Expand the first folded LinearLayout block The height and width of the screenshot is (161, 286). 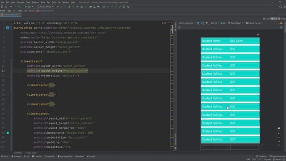[51, 85]
